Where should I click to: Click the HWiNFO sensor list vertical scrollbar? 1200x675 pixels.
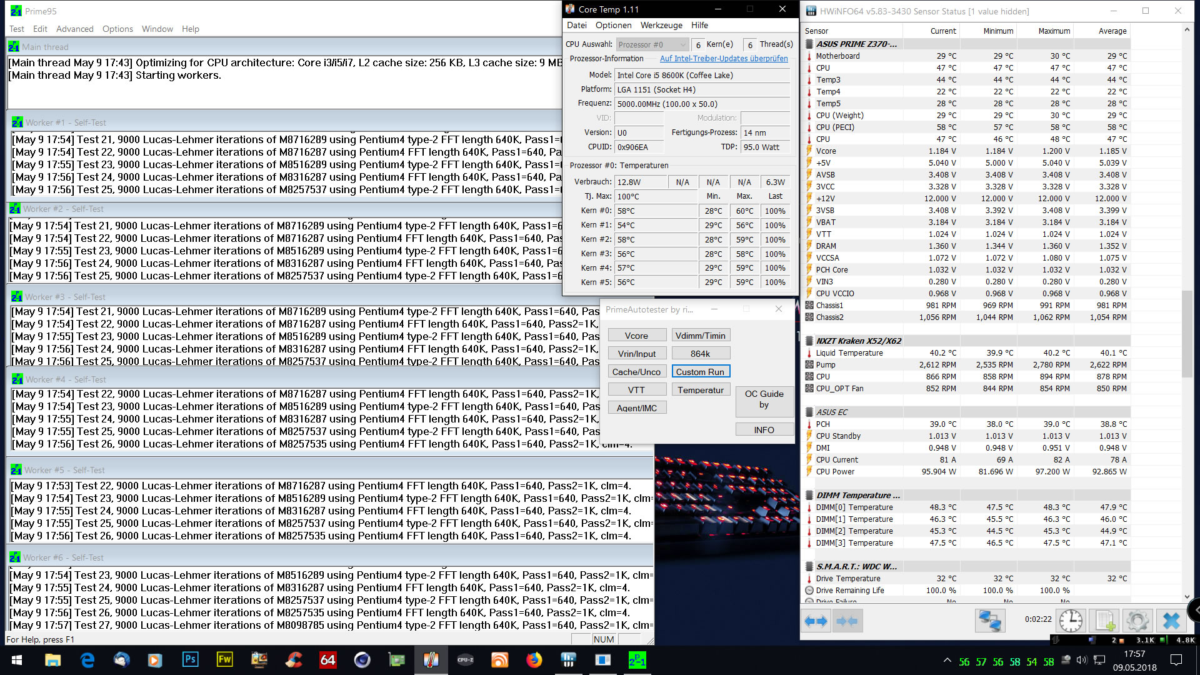pos(1187,334)
